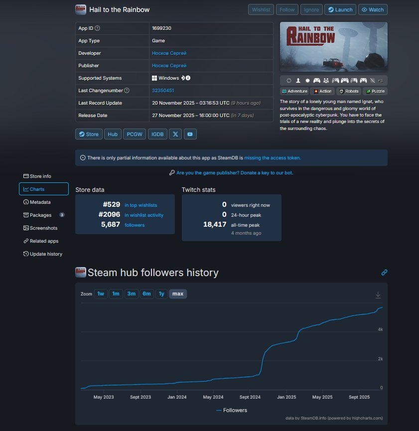The image size is (419, 431).
Task: Set chart zoom to 3m
Action: coord(132,294)
